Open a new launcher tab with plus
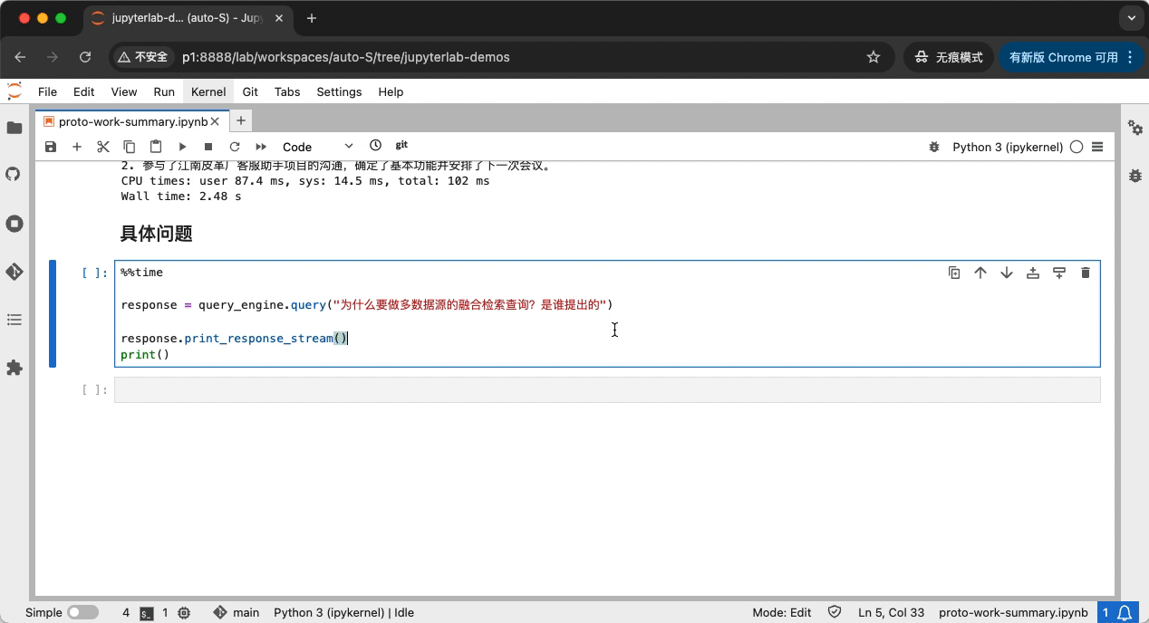 click(241, 120)
